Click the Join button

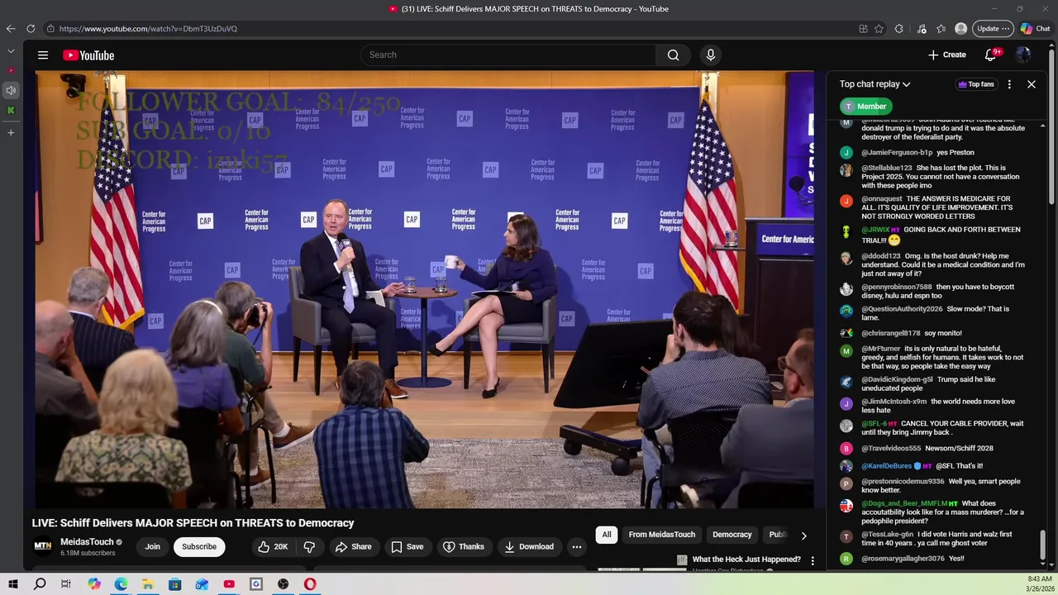(x=153, y=547)
